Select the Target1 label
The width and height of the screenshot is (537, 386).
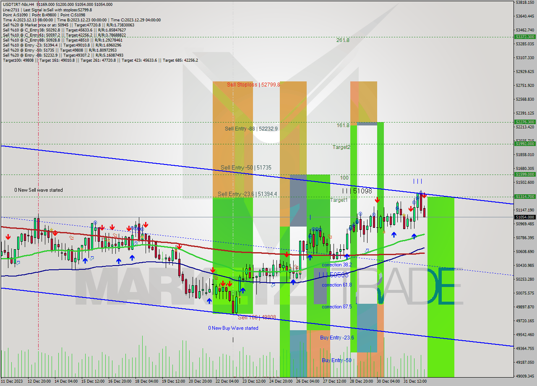[339, 200]
